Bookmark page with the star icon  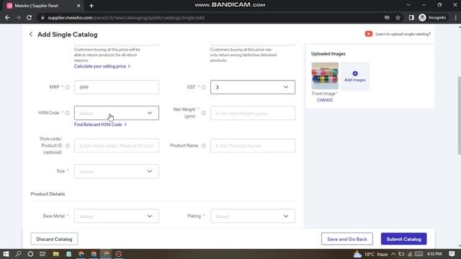click(x=398, y=17)
